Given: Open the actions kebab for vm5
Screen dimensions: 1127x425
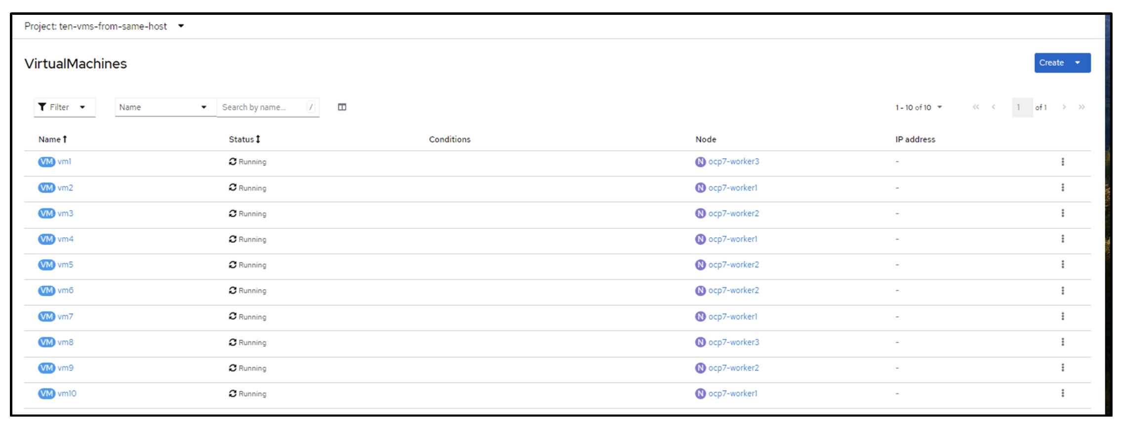Looking at the screenshot, I should 1062,264.
